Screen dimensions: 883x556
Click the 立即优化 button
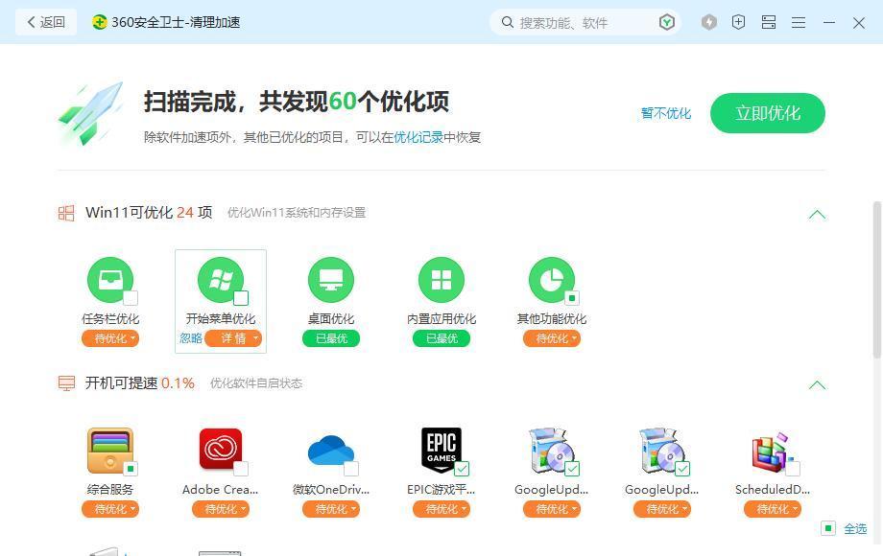tap(768, 113)
